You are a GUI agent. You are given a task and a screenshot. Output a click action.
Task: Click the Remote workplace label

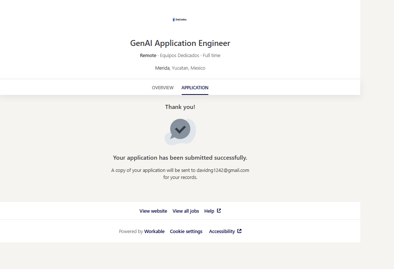148,56
